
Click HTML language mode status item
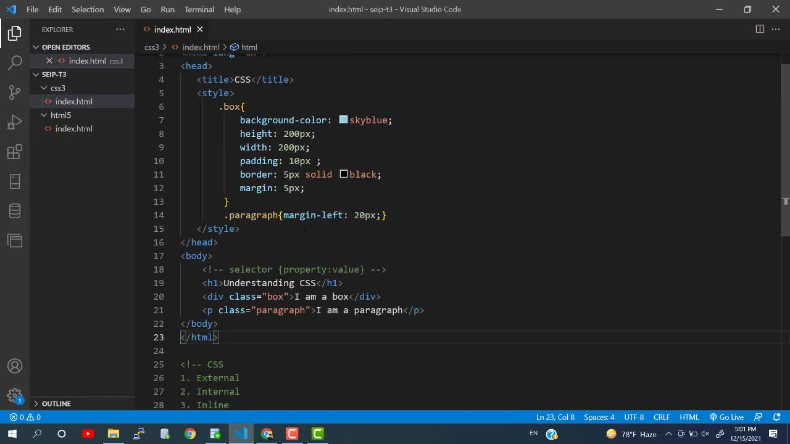[x=689, y=417]
